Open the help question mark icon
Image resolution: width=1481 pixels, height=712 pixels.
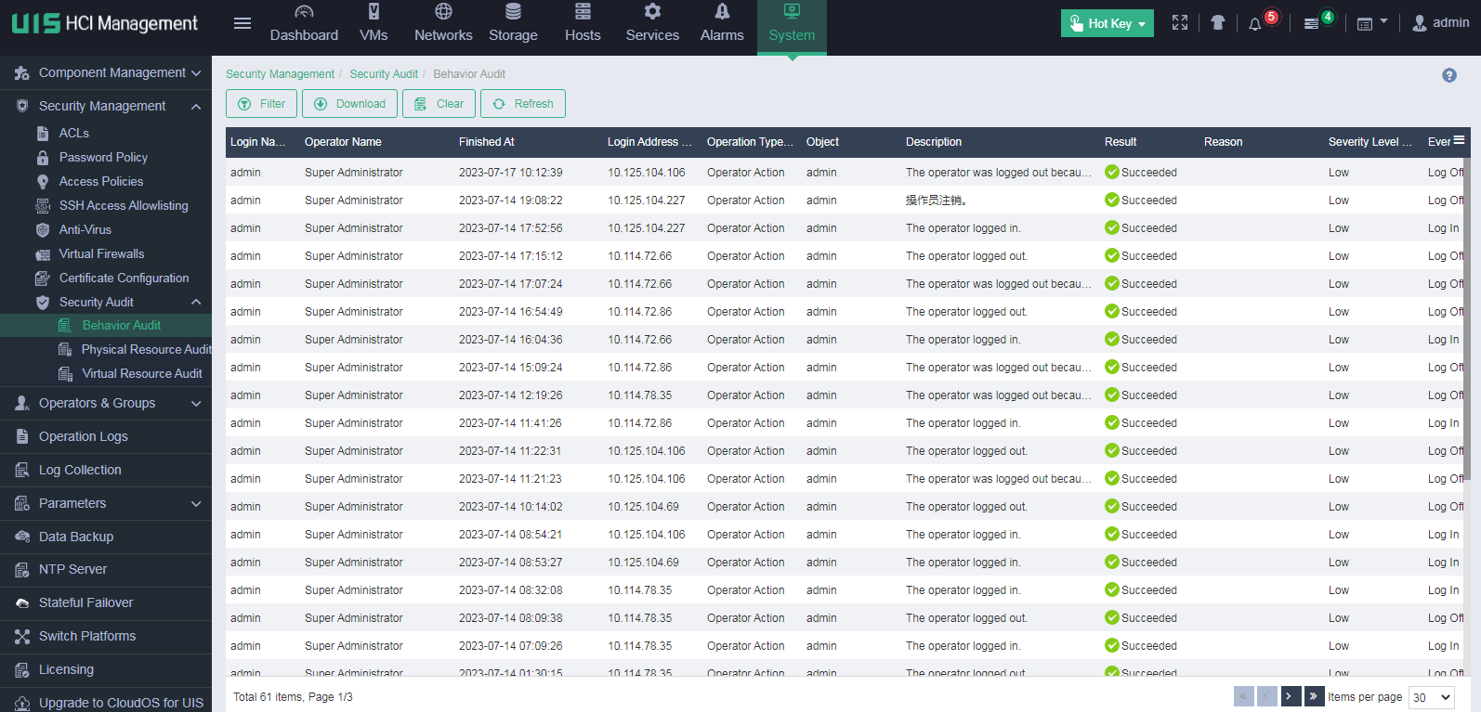pos(1449,75)
